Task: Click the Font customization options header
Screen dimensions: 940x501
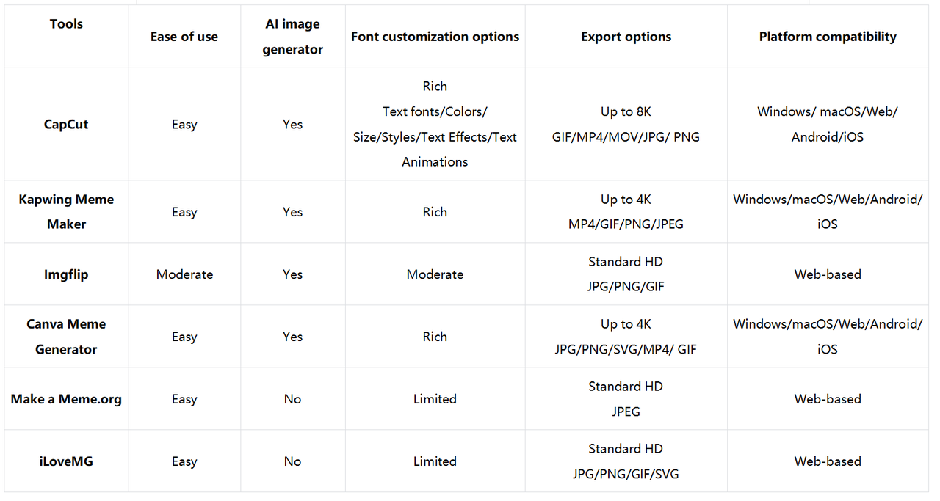Action: click(x=435, y=37)
